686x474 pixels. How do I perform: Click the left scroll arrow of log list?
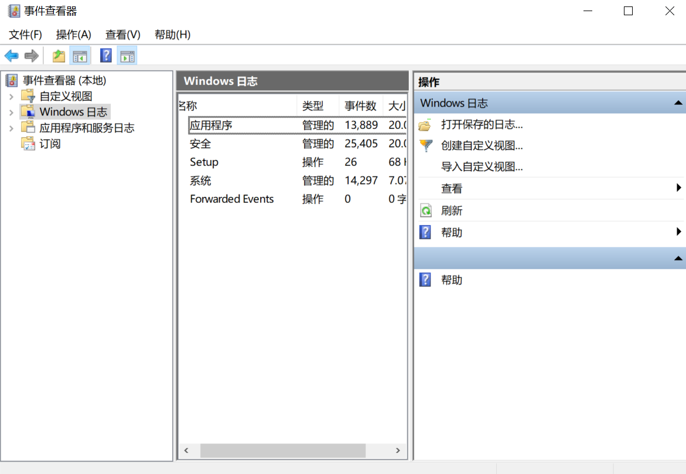tap(186, 451)
